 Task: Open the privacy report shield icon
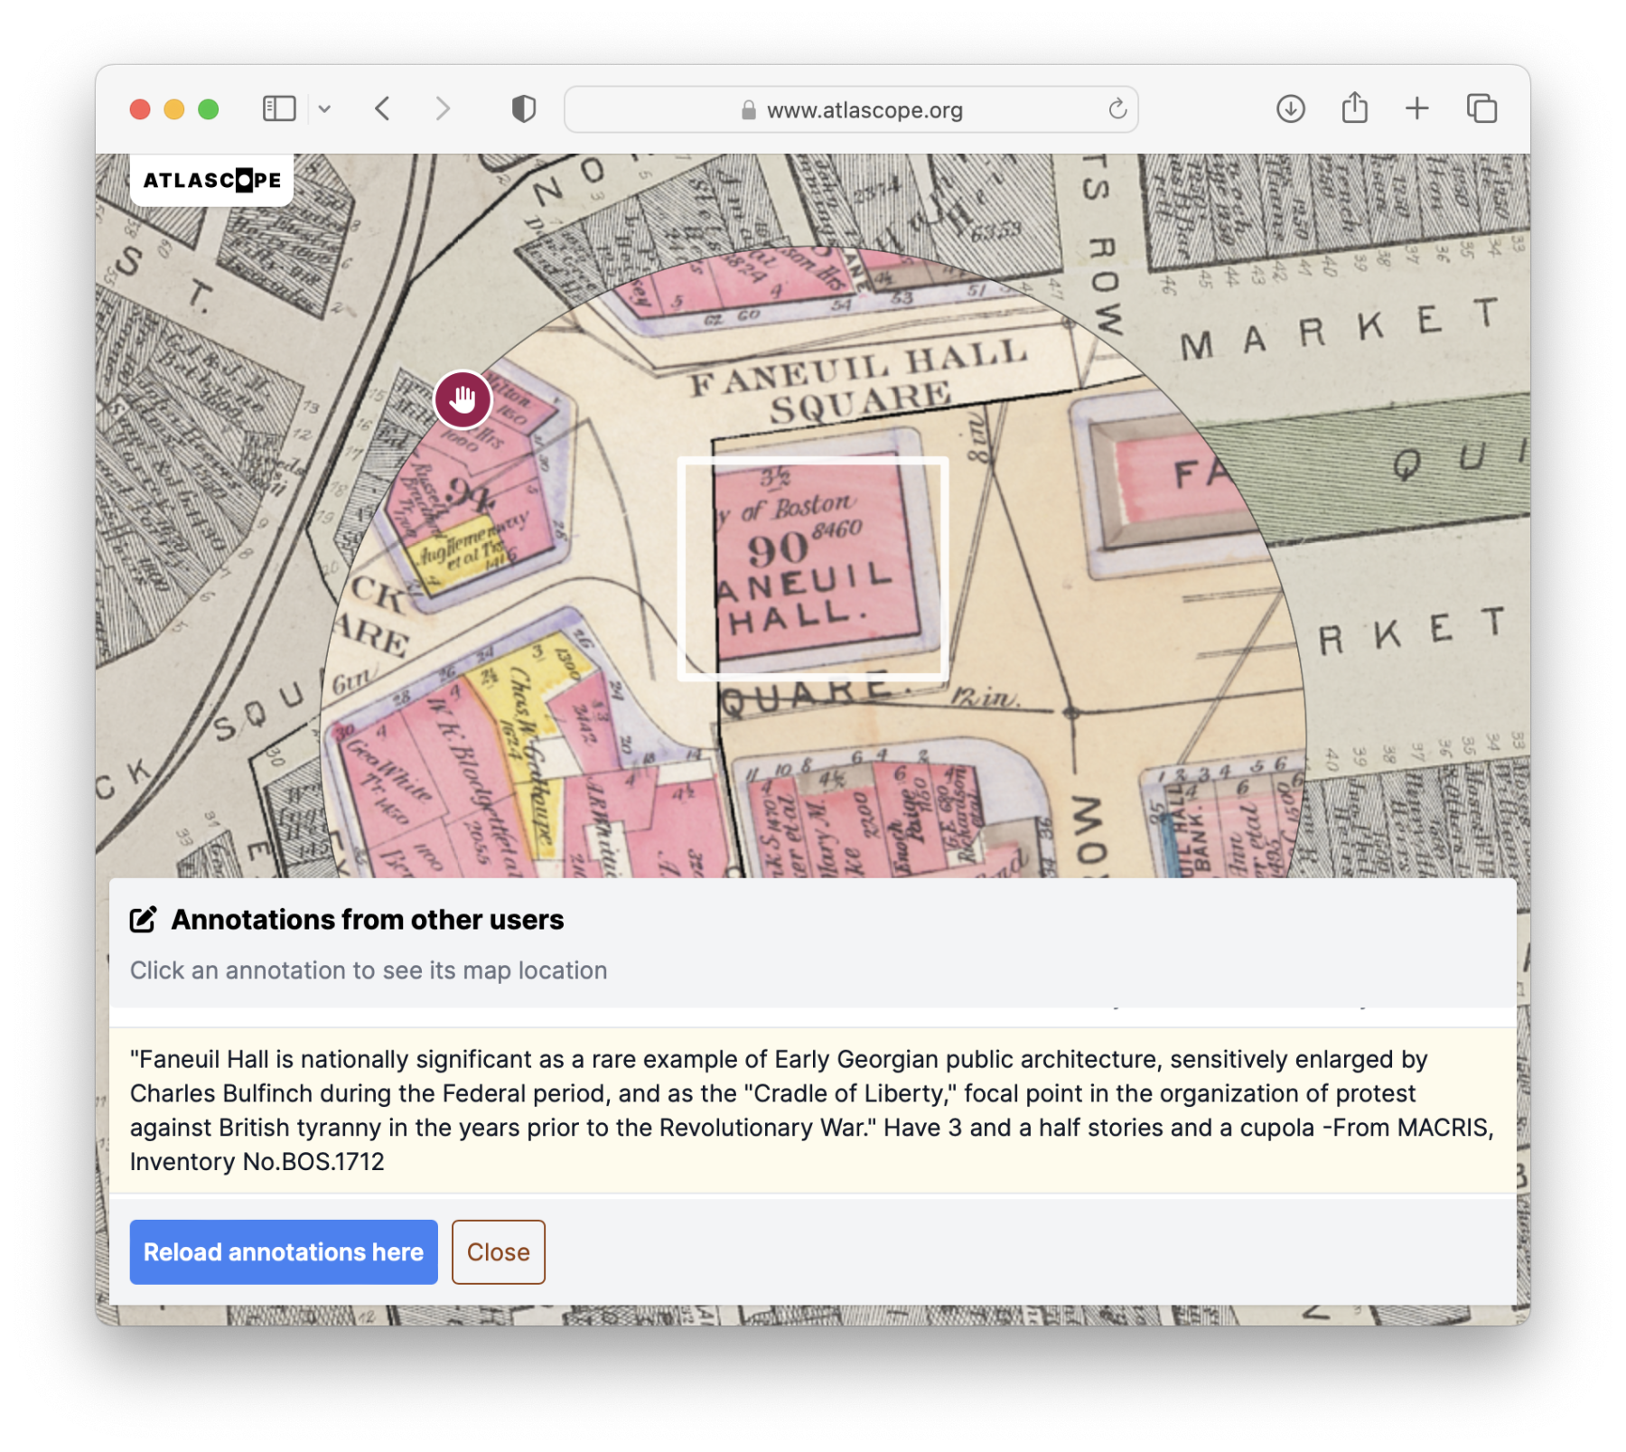pos(524,109)
